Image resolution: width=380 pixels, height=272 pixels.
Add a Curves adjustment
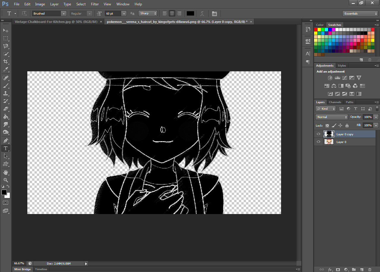coord(345,78)
